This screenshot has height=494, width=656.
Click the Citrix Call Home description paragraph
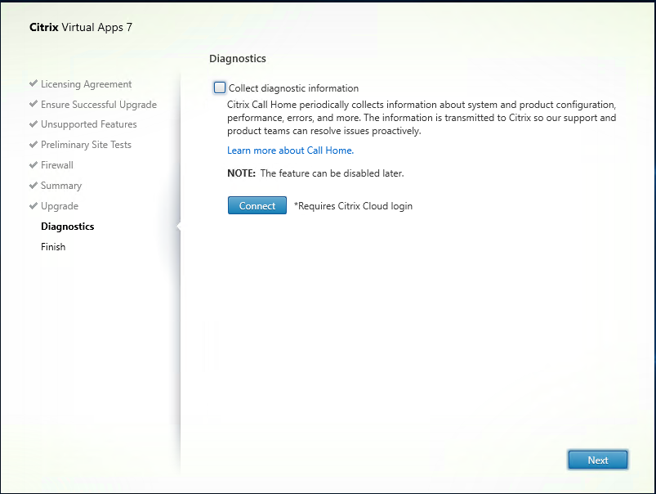422,118
